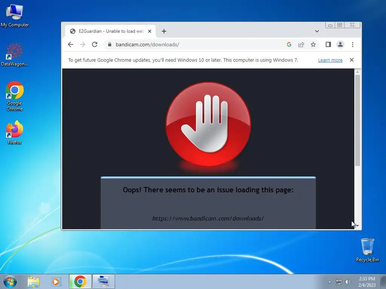This screenshot has width=386, height=289.
Task: Click the scrollbar up arrow
Action: 357,72
